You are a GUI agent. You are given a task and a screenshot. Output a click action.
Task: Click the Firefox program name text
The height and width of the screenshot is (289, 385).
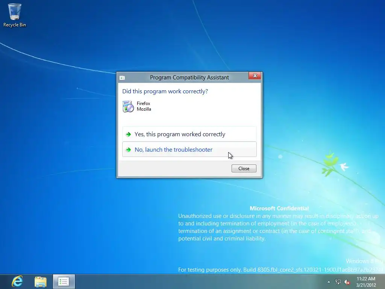coord(143,103)
